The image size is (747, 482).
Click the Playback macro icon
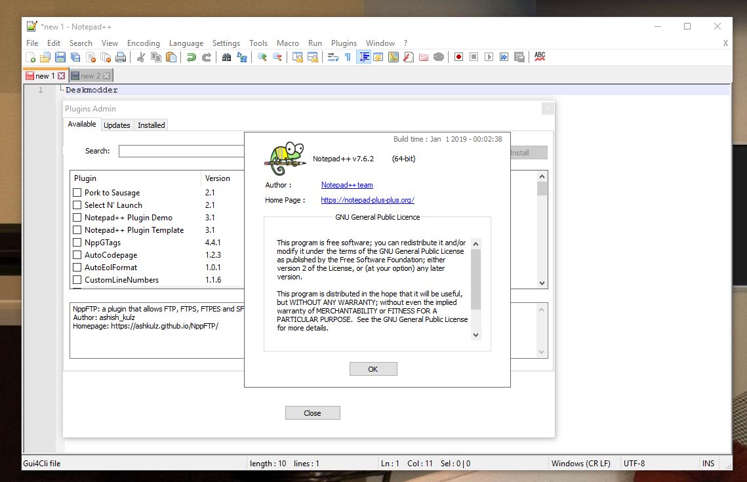click(x=489, y=57)
